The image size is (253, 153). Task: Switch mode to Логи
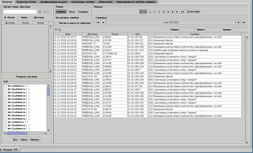coord(72,12)
